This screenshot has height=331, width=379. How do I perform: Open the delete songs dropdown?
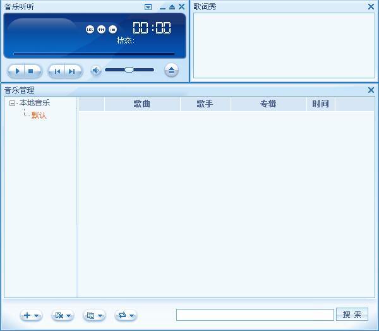coord(63,316)
